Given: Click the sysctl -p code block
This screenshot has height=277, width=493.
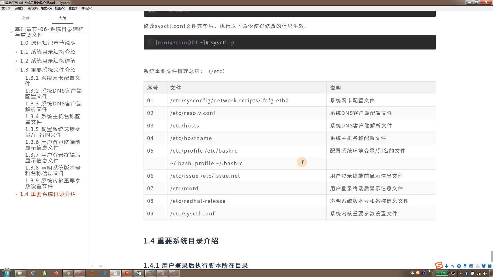Looking at the screenshot, I should click(x=290, y=42).
